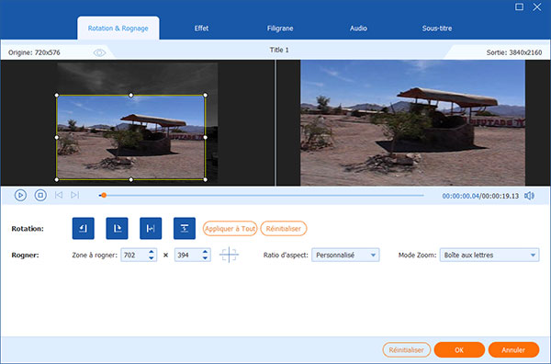This screenshot has width=551, height=364.
Task: Flip the video vertically
Action: coord(185,229)
